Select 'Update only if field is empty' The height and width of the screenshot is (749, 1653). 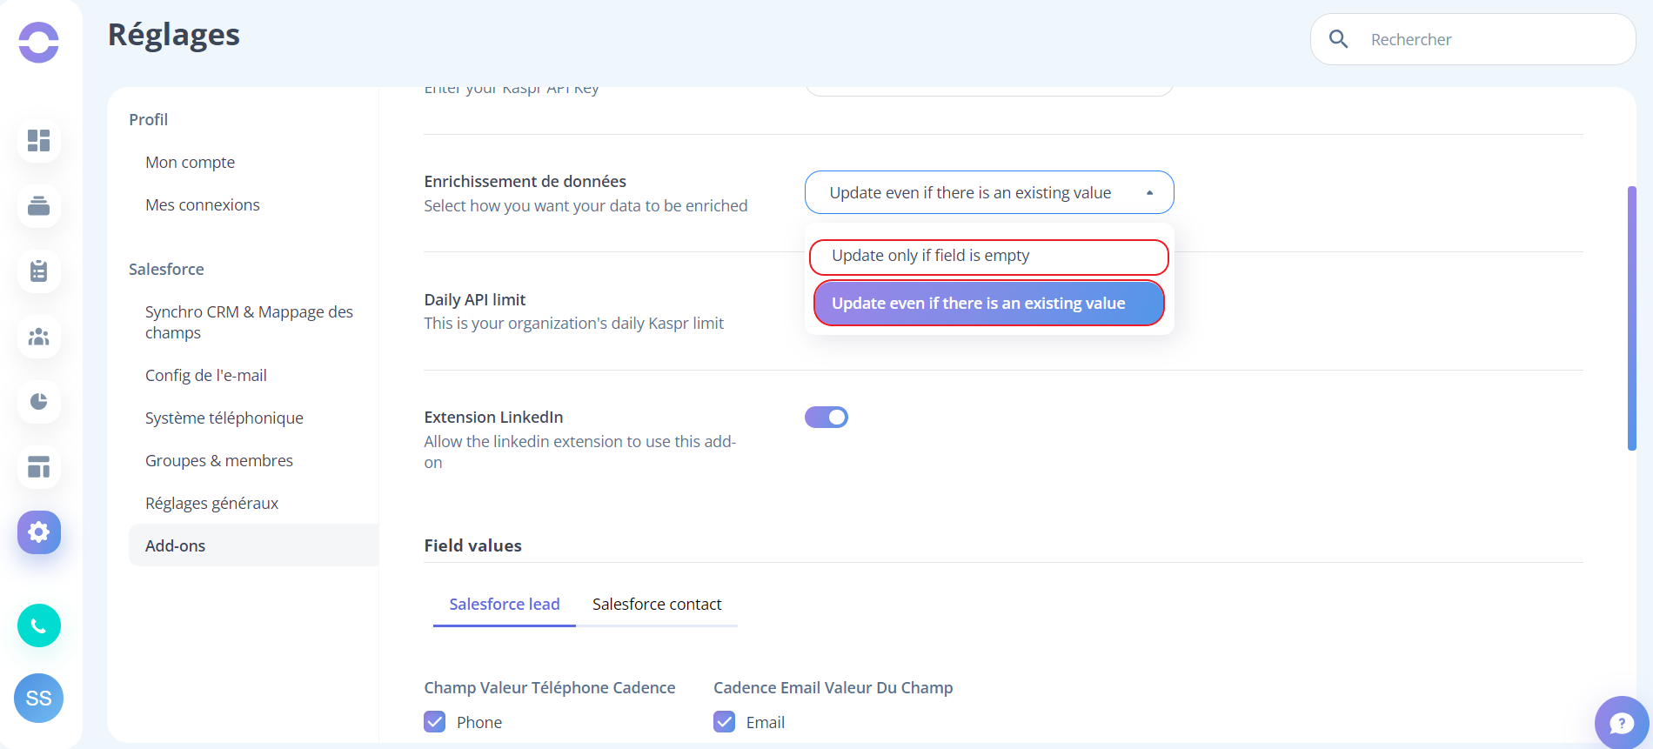click(x=989, y=257)
